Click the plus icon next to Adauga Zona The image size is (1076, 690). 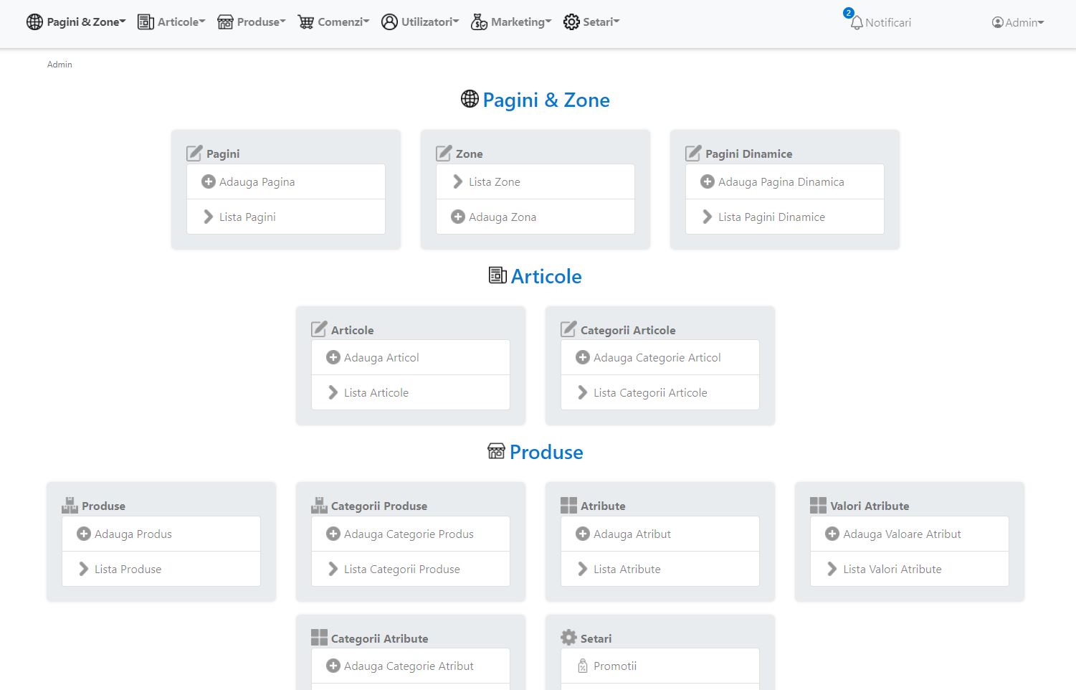(x=458, y=217)
